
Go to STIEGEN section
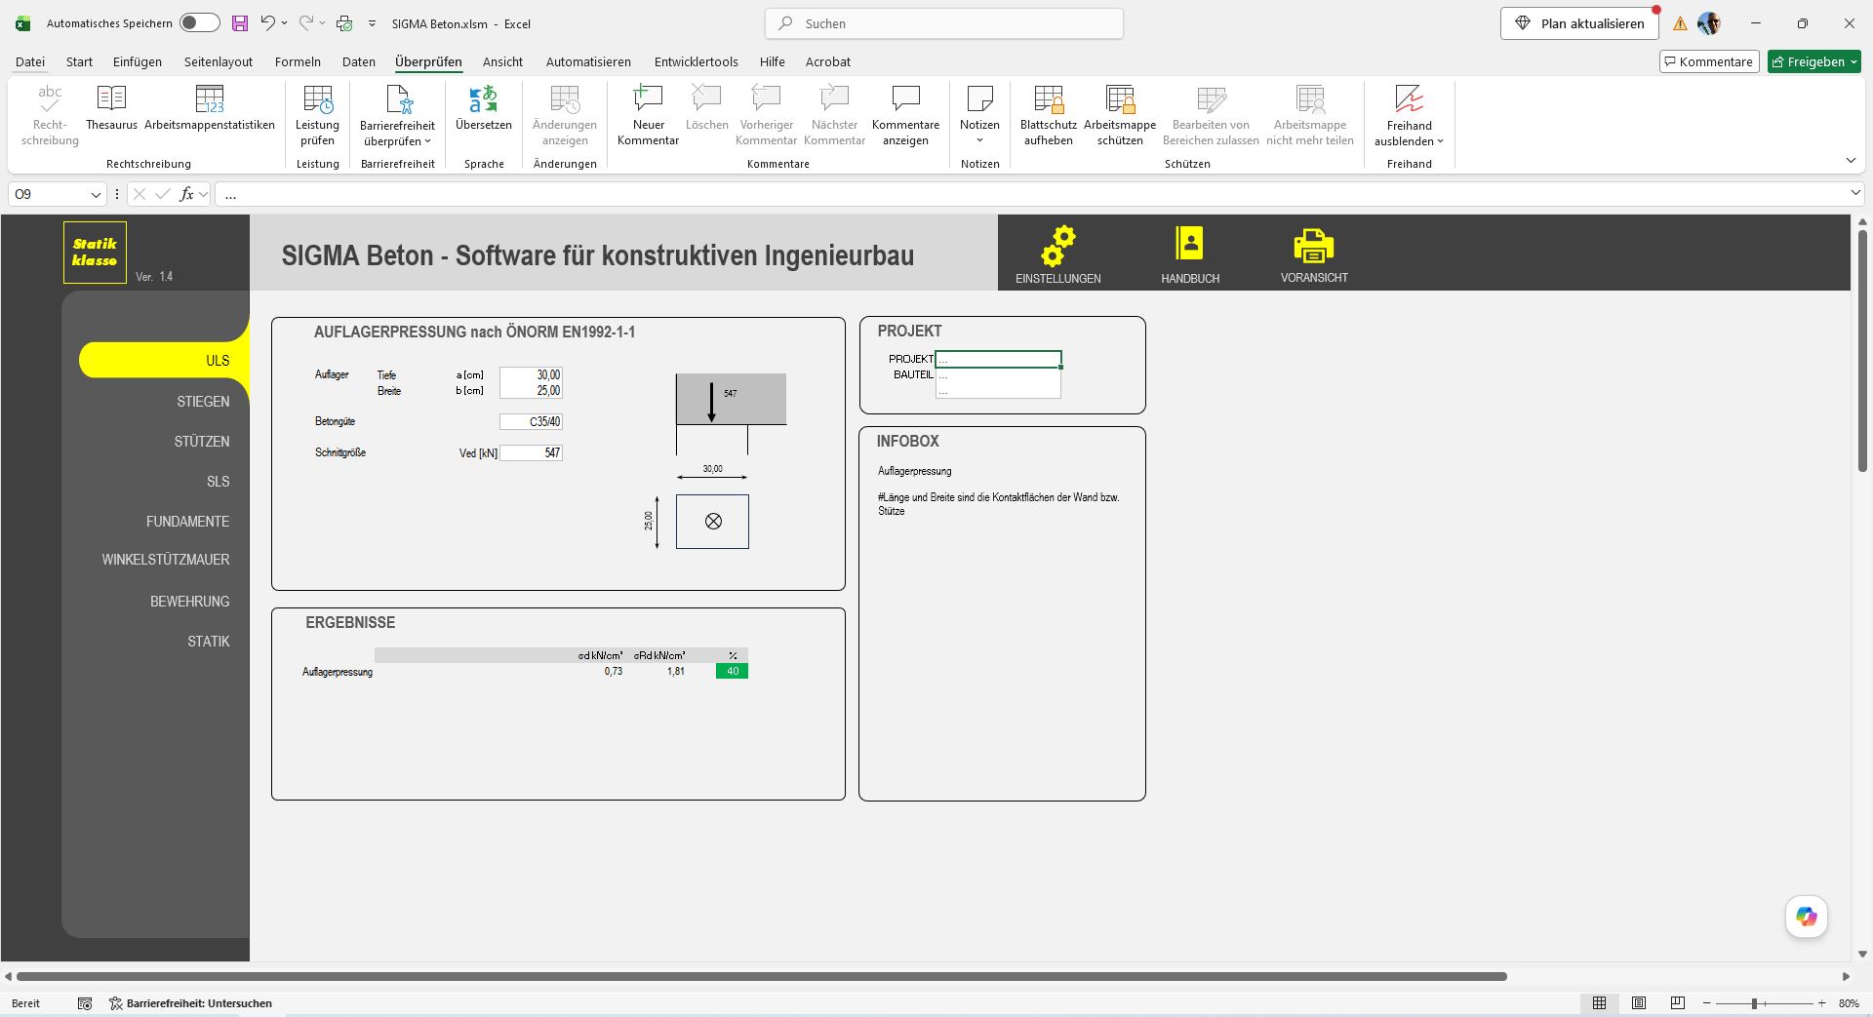point(203,402)
